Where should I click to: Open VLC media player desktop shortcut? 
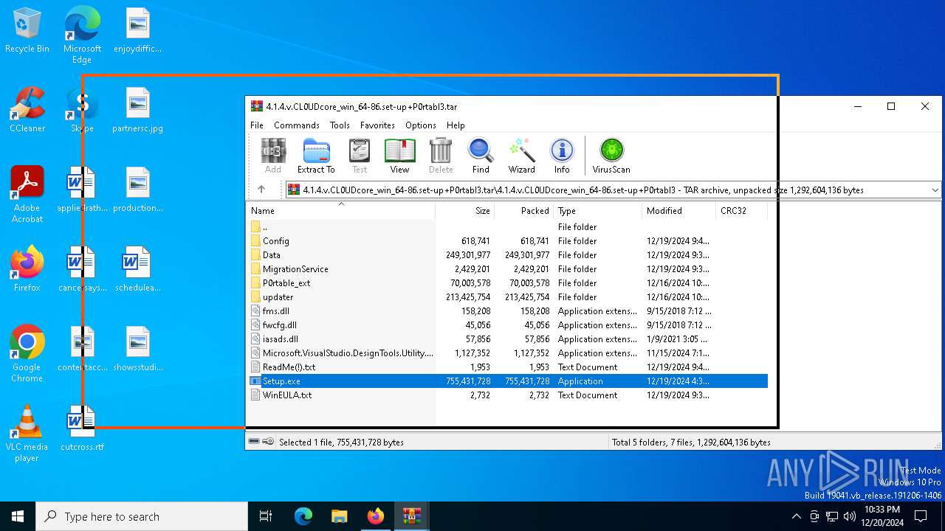coord(27,434)
